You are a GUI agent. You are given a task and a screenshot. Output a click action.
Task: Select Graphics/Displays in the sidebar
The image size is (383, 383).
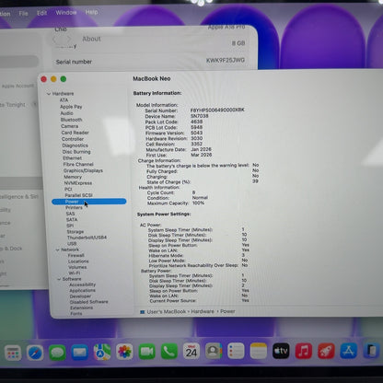coord(83,170)
